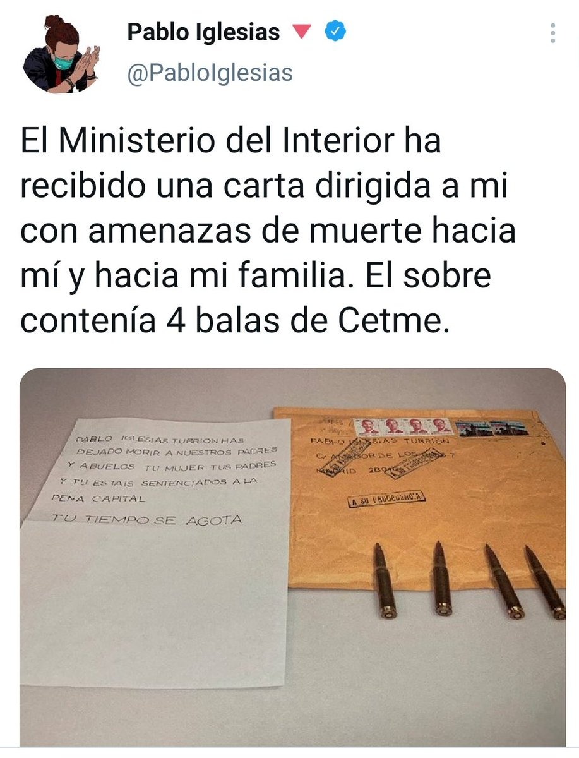Click the 'A SU PROCEDENCIA' ink stamp
Screen dimensions: 579x758
[386, 500]
